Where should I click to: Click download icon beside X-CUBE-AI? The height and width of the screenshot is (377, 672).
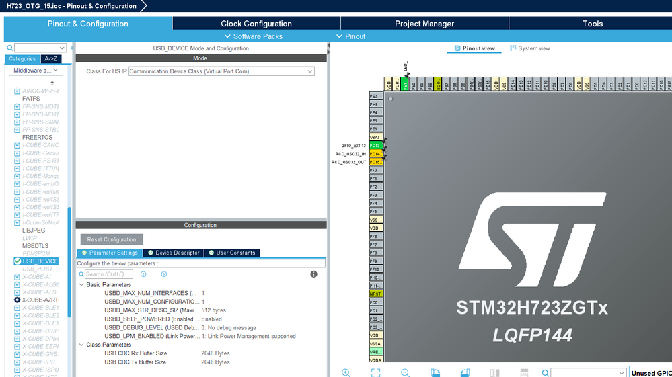[17, 277]
